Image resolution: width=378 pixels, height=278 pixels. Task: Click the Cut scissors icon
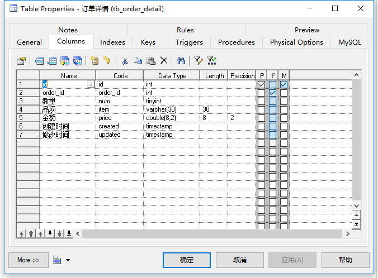coord(125,61)
